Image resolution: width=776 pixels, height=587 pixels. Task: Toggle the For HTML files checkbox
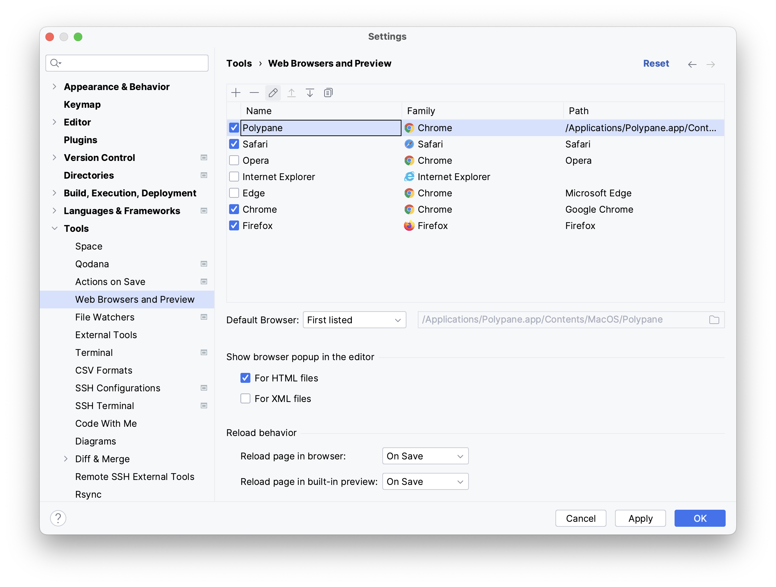pyautogui.click(x=245, y=378)
